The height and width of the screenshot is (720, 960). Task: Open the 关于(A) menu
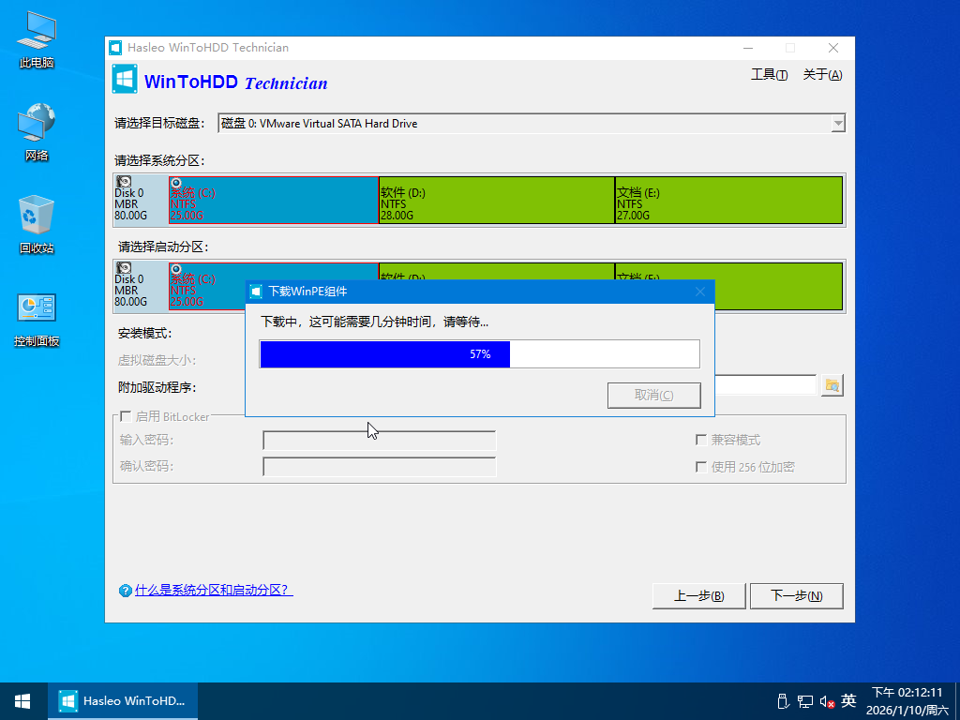coord(822,75)
